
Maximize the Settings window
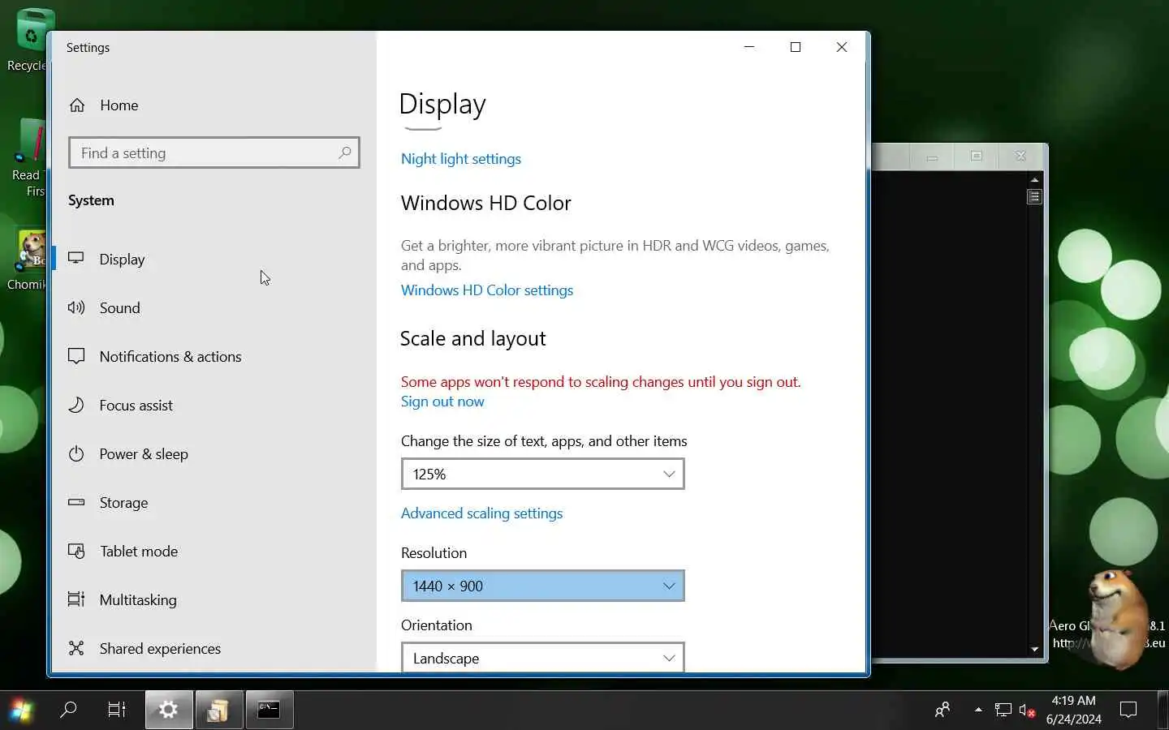tap(796, 47)
